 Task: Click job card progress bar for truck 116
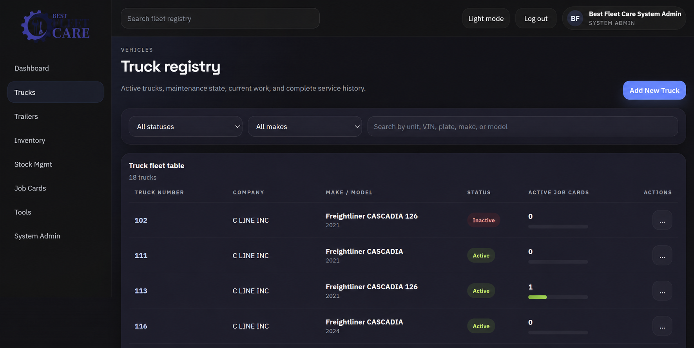click(x=558, y=332)
